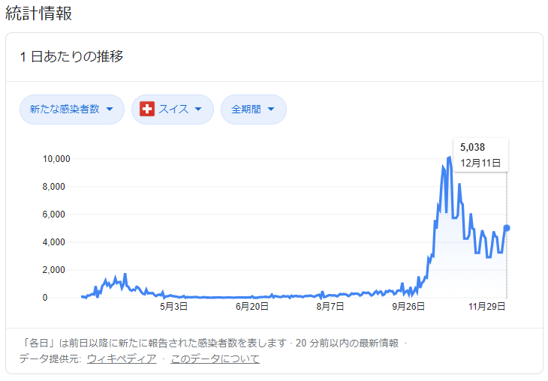Click the 11月29日 axis label

pyautogui.click(x=486, y=307)
